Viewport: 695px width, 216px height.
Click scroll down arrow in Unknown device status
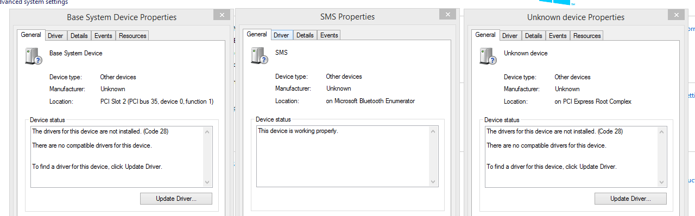click(662, 182)
